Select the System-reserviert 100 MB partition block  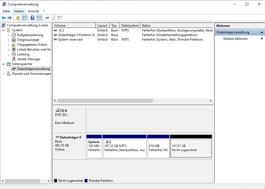click(x=94, y=146)
